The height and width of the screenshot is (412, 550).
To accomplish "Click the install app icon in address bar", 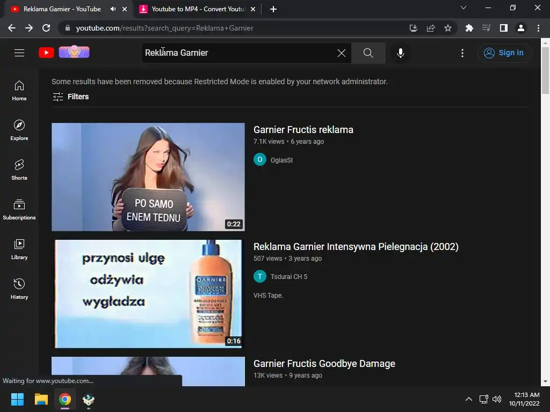I will (x=413, y=28).
